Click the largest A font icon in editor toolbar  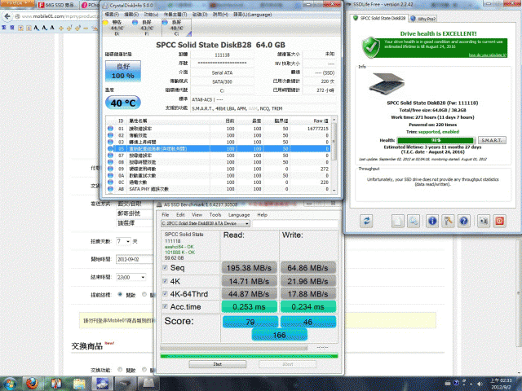pyautogui.click(x=36, y=28)
